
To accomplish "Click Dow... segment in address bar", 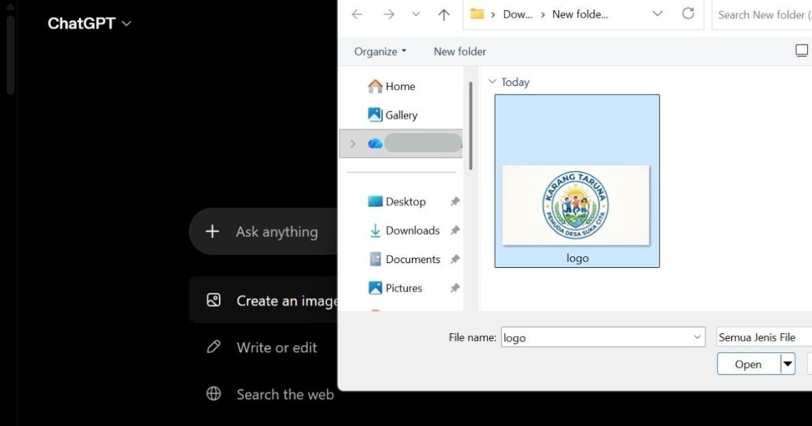I will click(518, 14).
